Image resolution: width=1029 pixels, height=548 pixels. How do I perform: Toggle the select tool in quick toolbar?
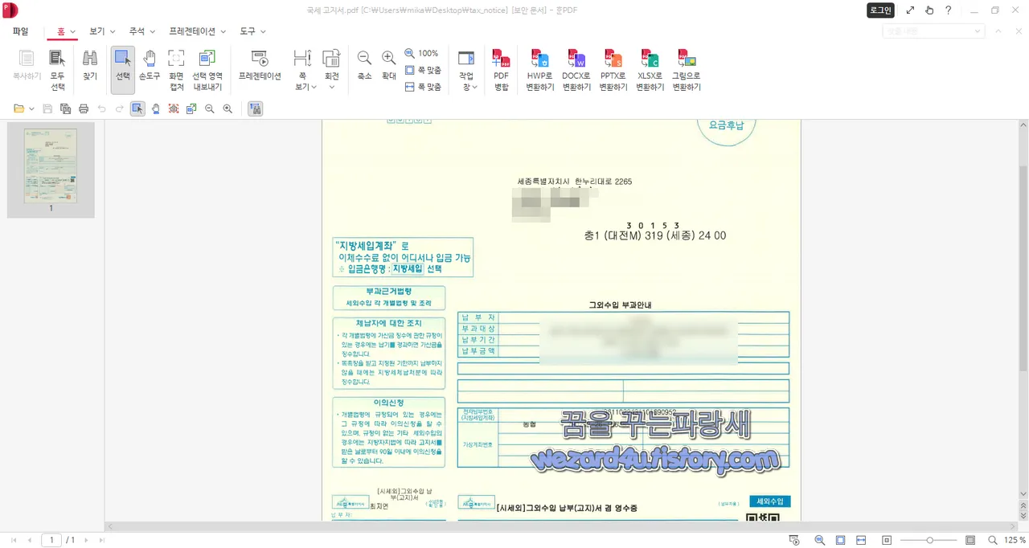[x=137, y=108]
